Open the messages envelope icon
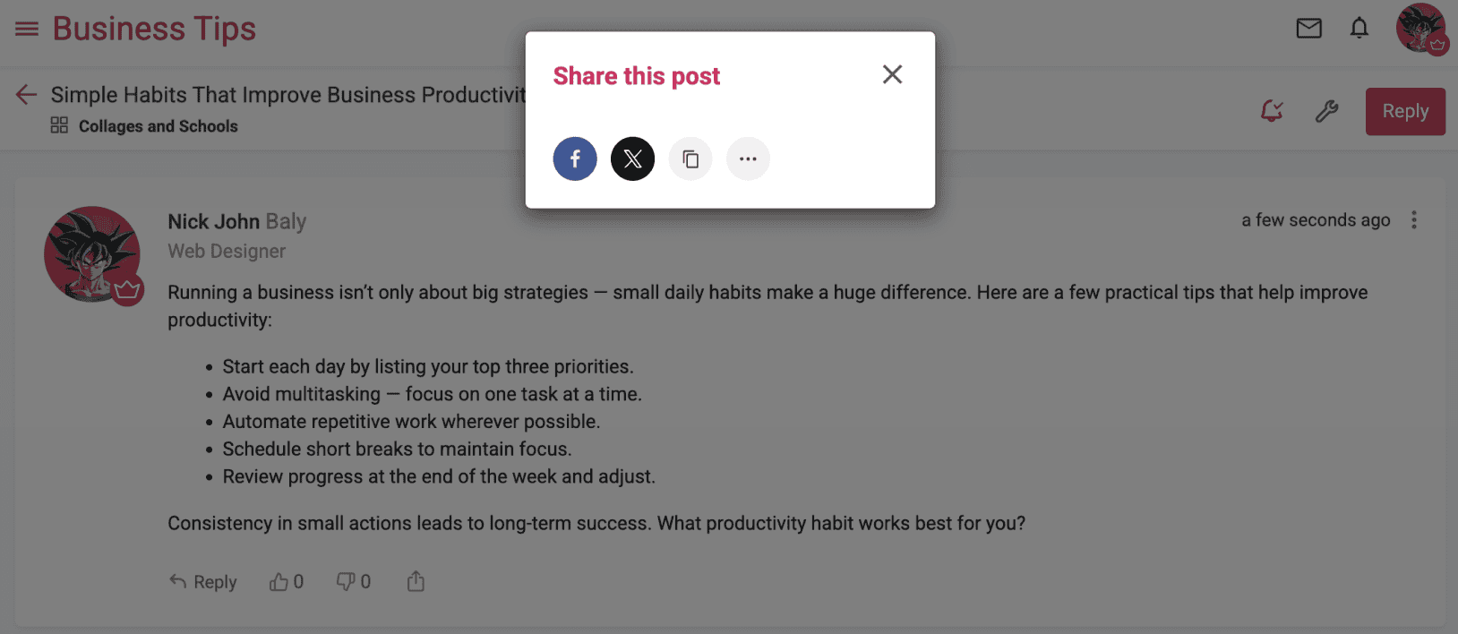The width and height of the screenshot is (1458, 634). (1308, 29)
